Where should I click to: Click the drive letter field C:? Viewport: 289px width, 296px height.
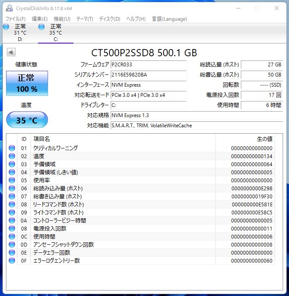point(148,105)
